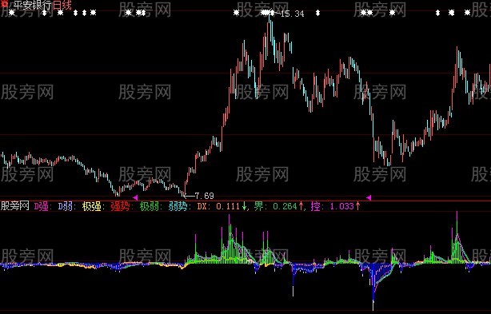Click the magenta triangle marker above 控 value
The image size is (491, 314).
[x=369, y=197]
